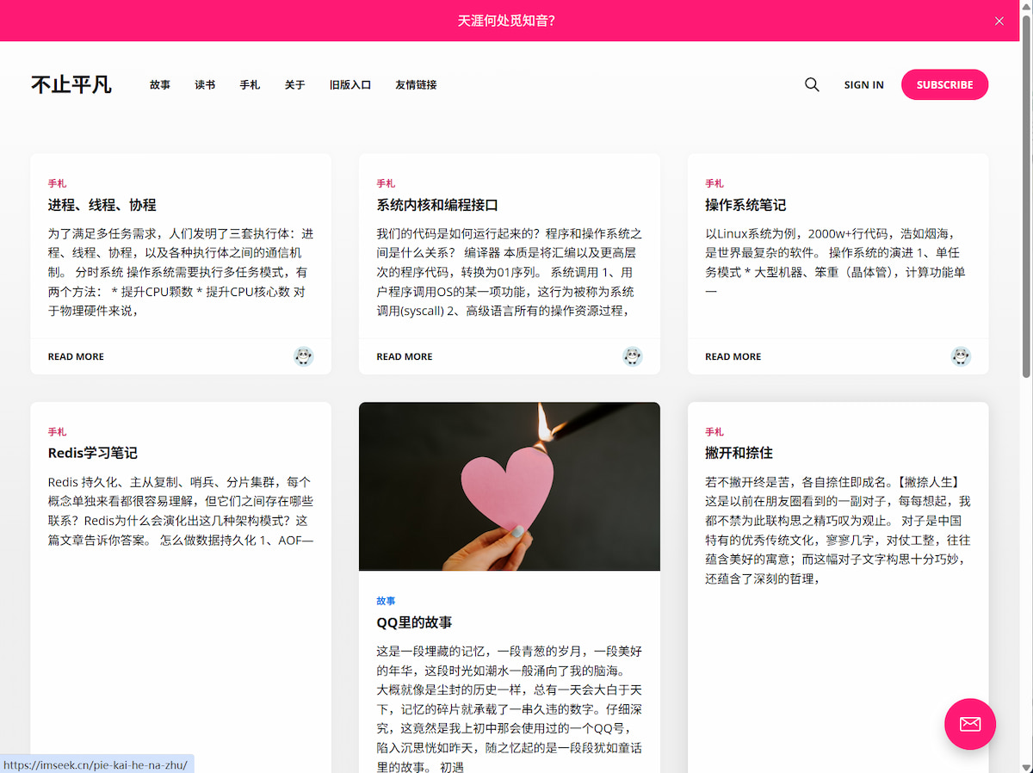Screen dimensions: 1033x773
Task: Click author avatar on 进程、线程、协程 card
Action: [303, 356]
